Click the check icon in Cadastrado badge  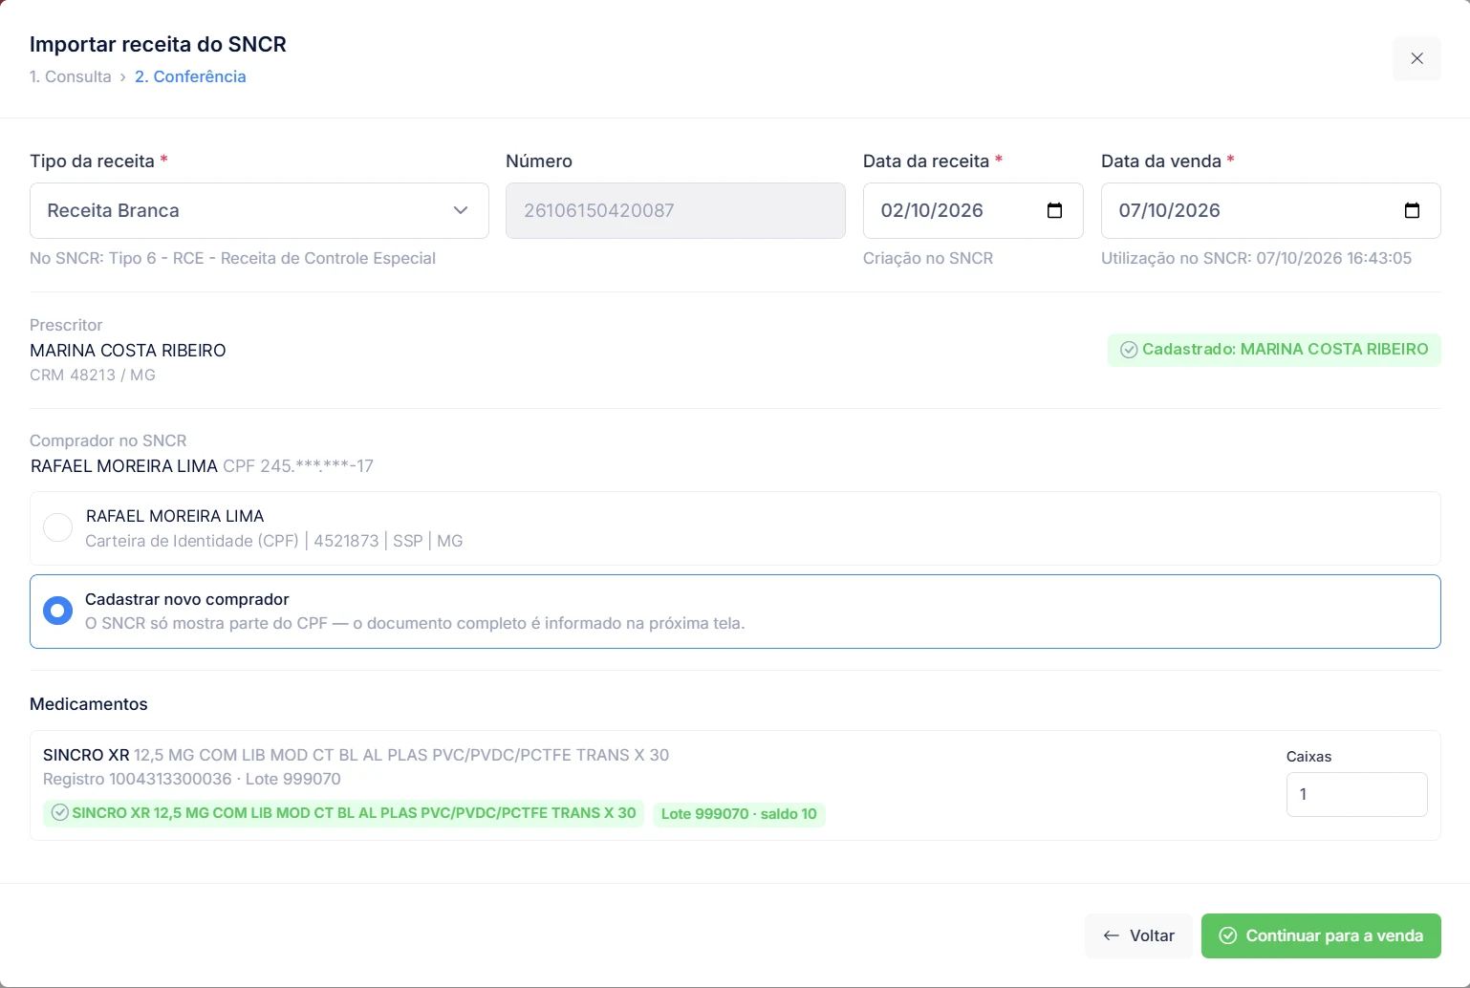pos(1129,350)
